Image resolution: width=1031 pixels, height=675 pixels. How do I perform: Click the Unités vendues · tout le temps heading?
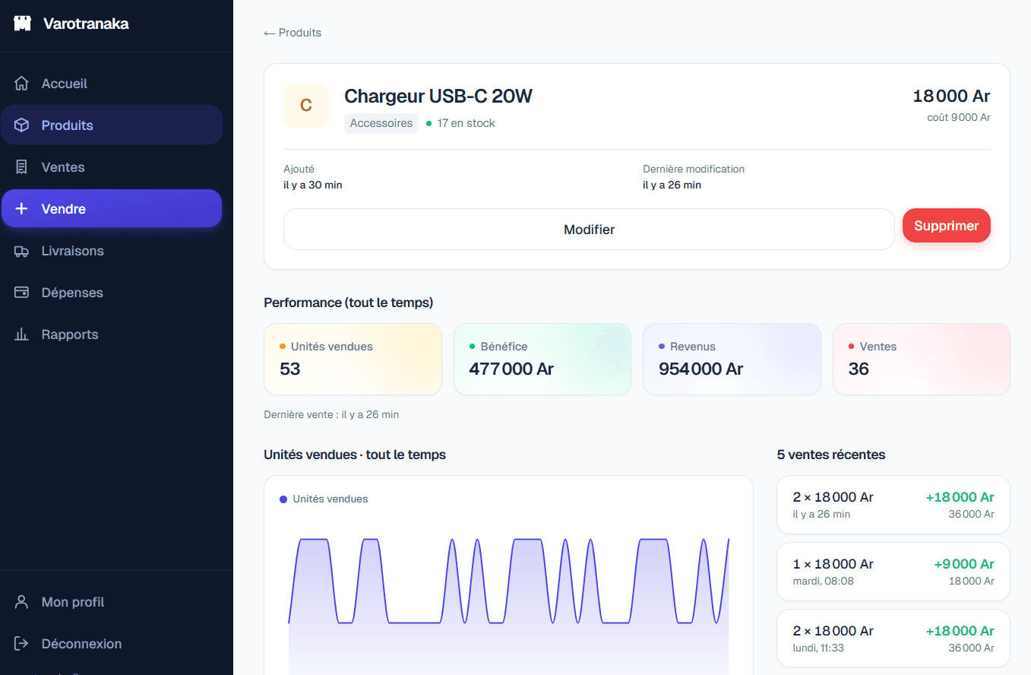355,455
